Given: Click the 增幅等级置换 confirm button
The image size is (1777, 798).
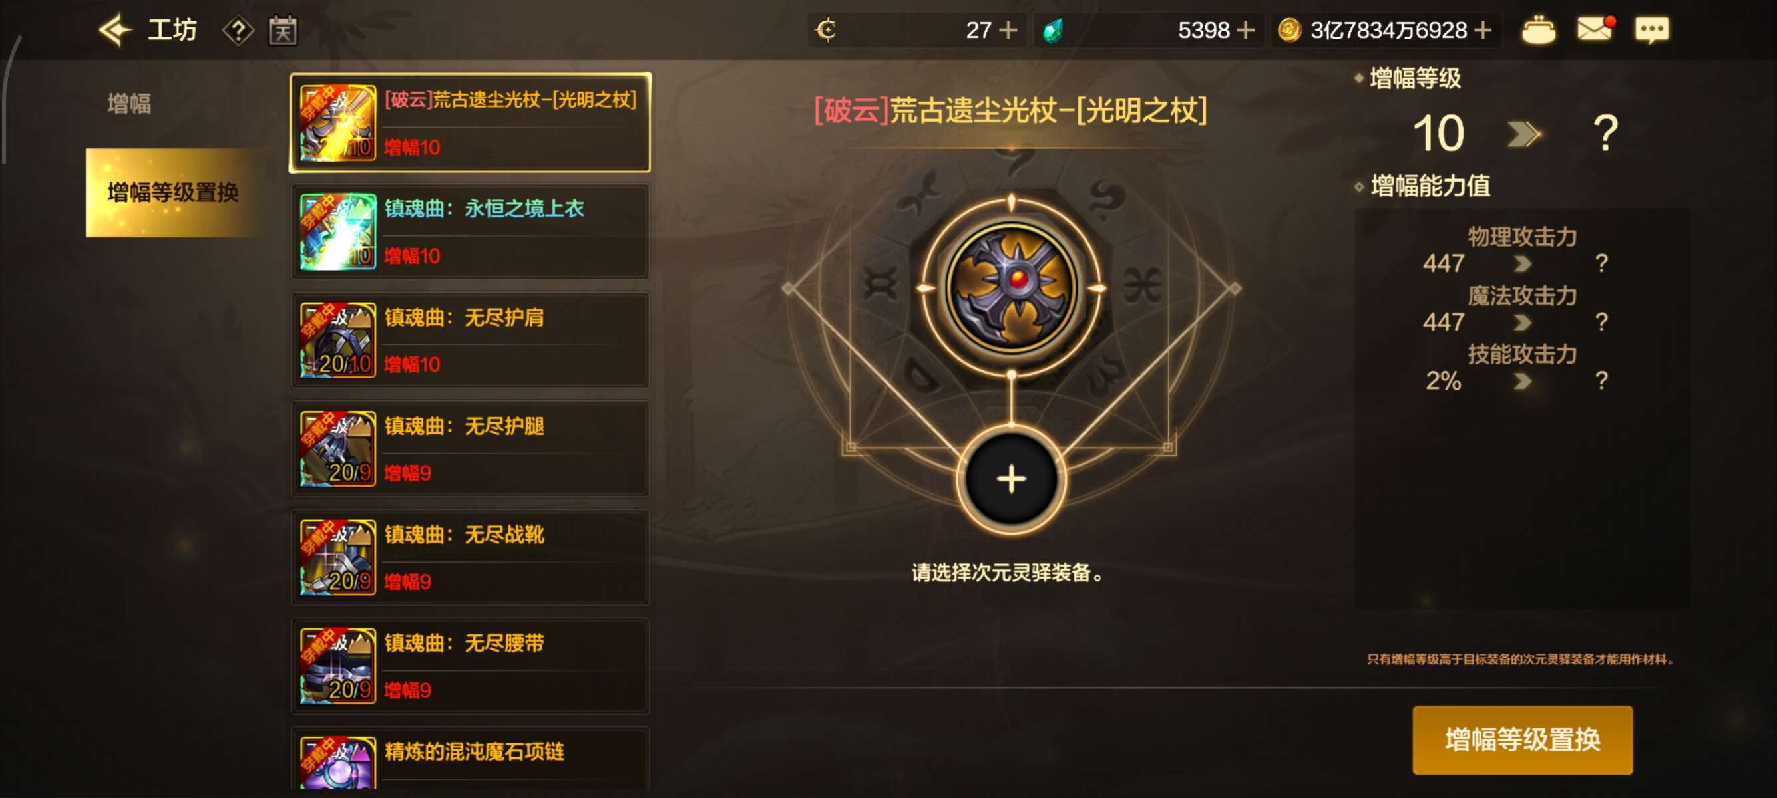Looking at the screenshot, I should click(1523, 739).
